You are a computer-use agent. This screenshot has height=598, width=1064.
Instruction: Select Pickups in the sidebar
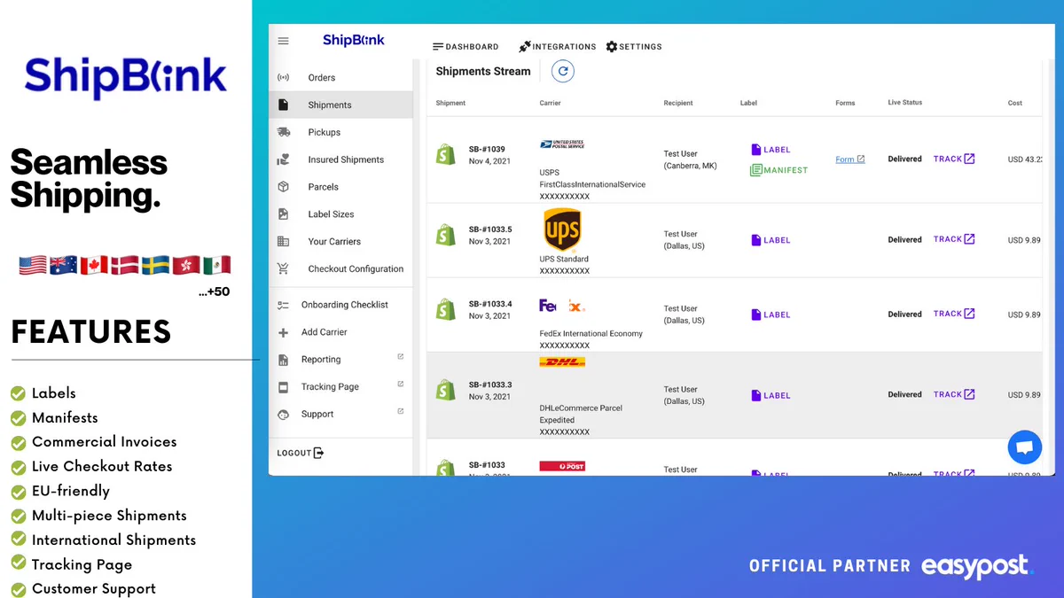[x=340, y=132]
